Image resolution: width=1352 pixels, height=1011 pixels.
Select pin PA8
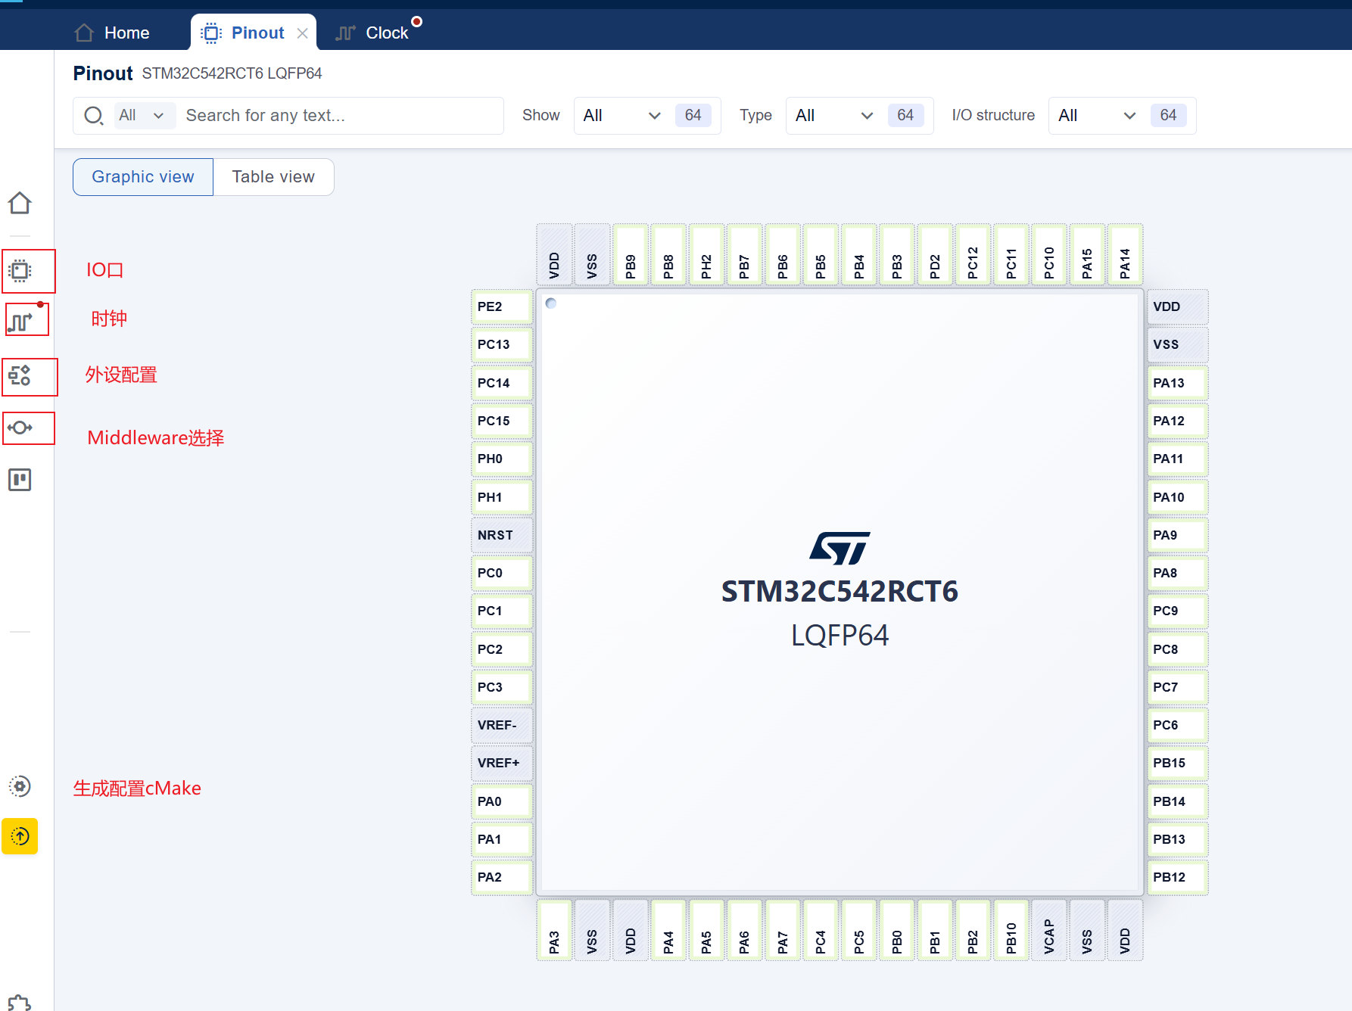point(1178,573)
